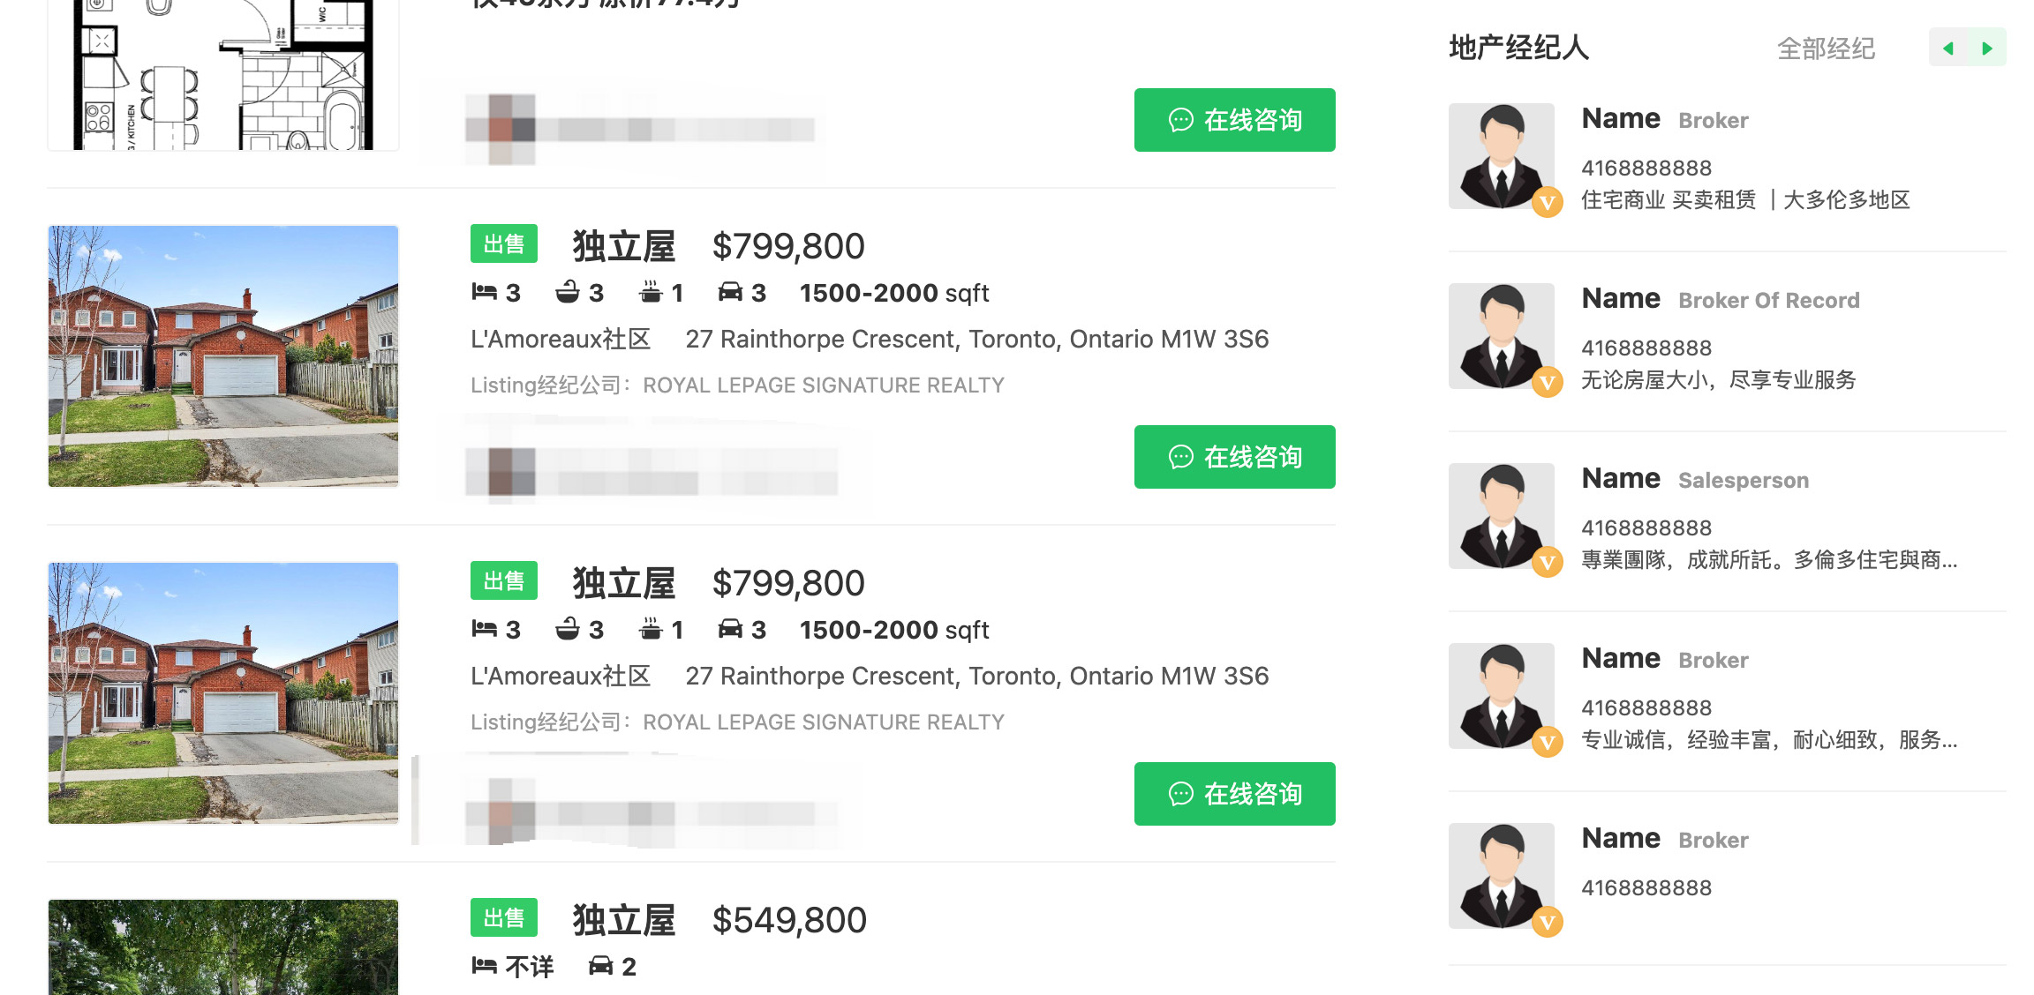Open photo of second Rainthorpe Crescent house

[x=223, y=693]
